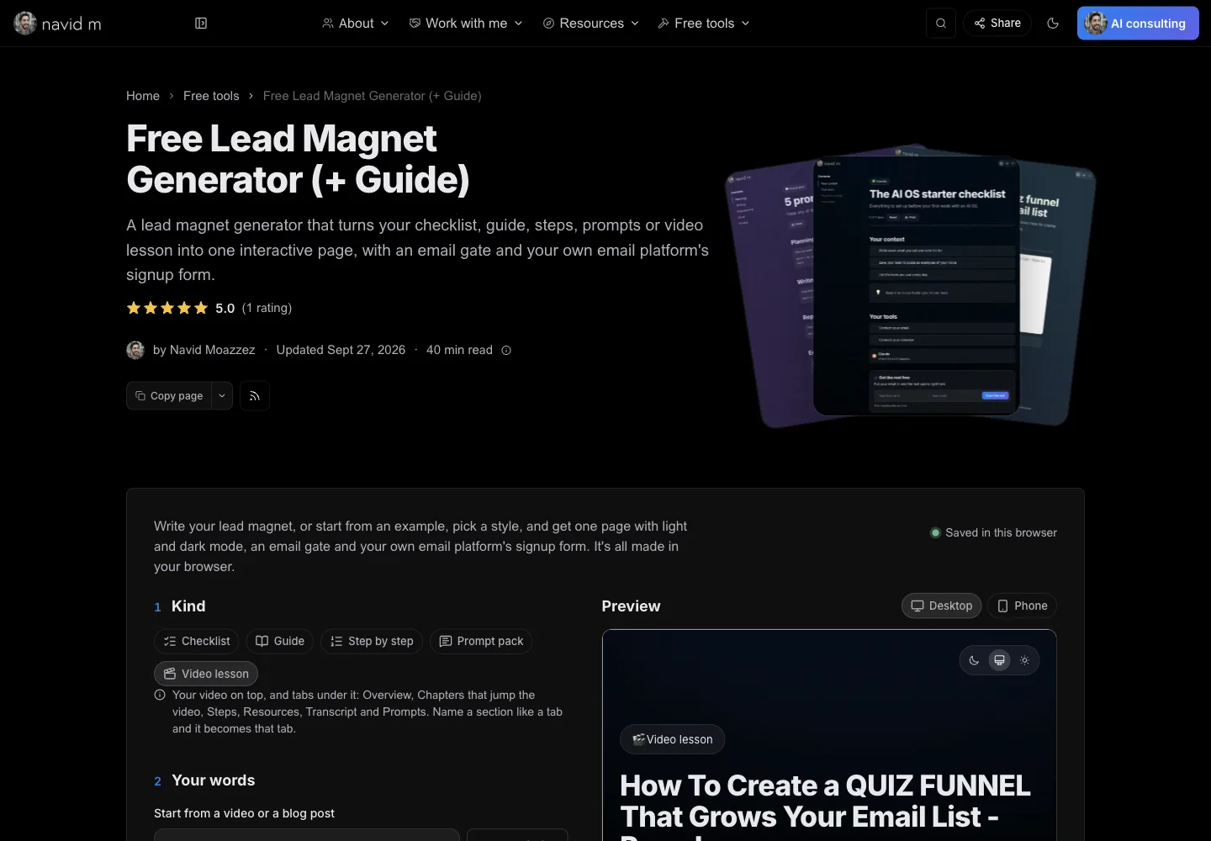Click the Navid Moazzez author name
Image resolution: width=1211 pixels, height=841 pixels.
[213, 350]
